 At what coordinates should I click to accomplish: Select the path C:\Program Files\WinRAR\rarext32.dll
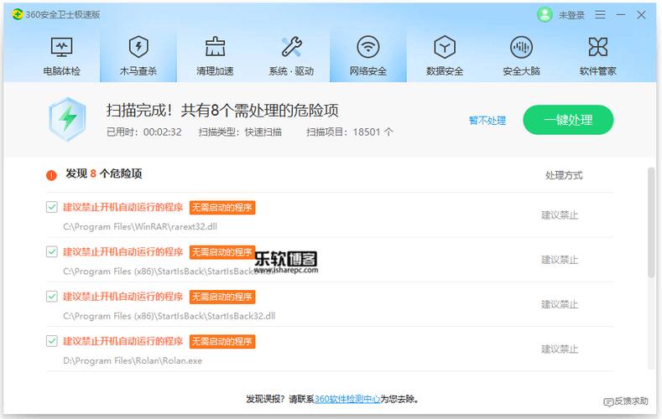tap(140, 227)
